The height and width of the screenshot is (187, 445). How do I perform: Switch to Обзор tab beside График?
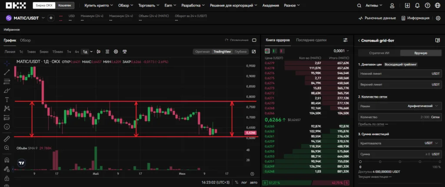pyautogui.click(x=25, y=40)
